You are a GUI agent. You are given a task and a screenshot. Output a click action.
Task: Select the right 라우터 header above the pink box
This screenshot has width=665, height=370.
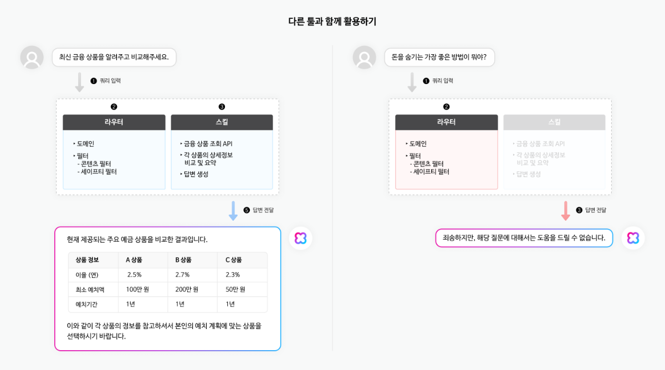coord(447,122)
